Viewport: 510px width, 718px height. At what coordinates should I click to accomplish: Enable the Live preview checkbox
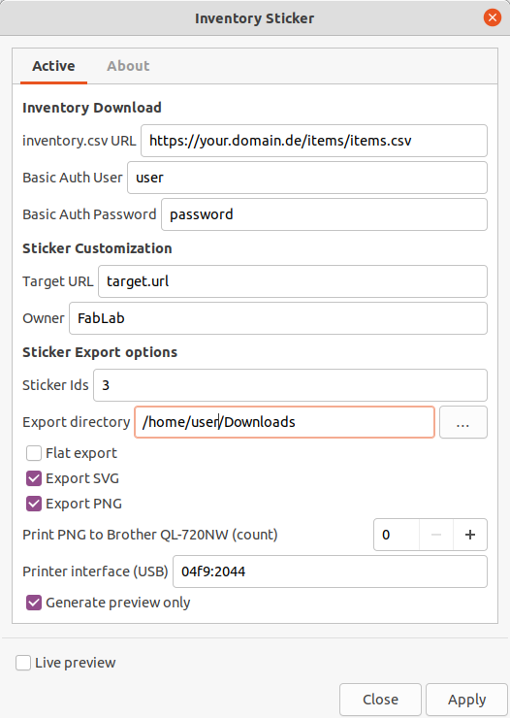tap(23, 663)
